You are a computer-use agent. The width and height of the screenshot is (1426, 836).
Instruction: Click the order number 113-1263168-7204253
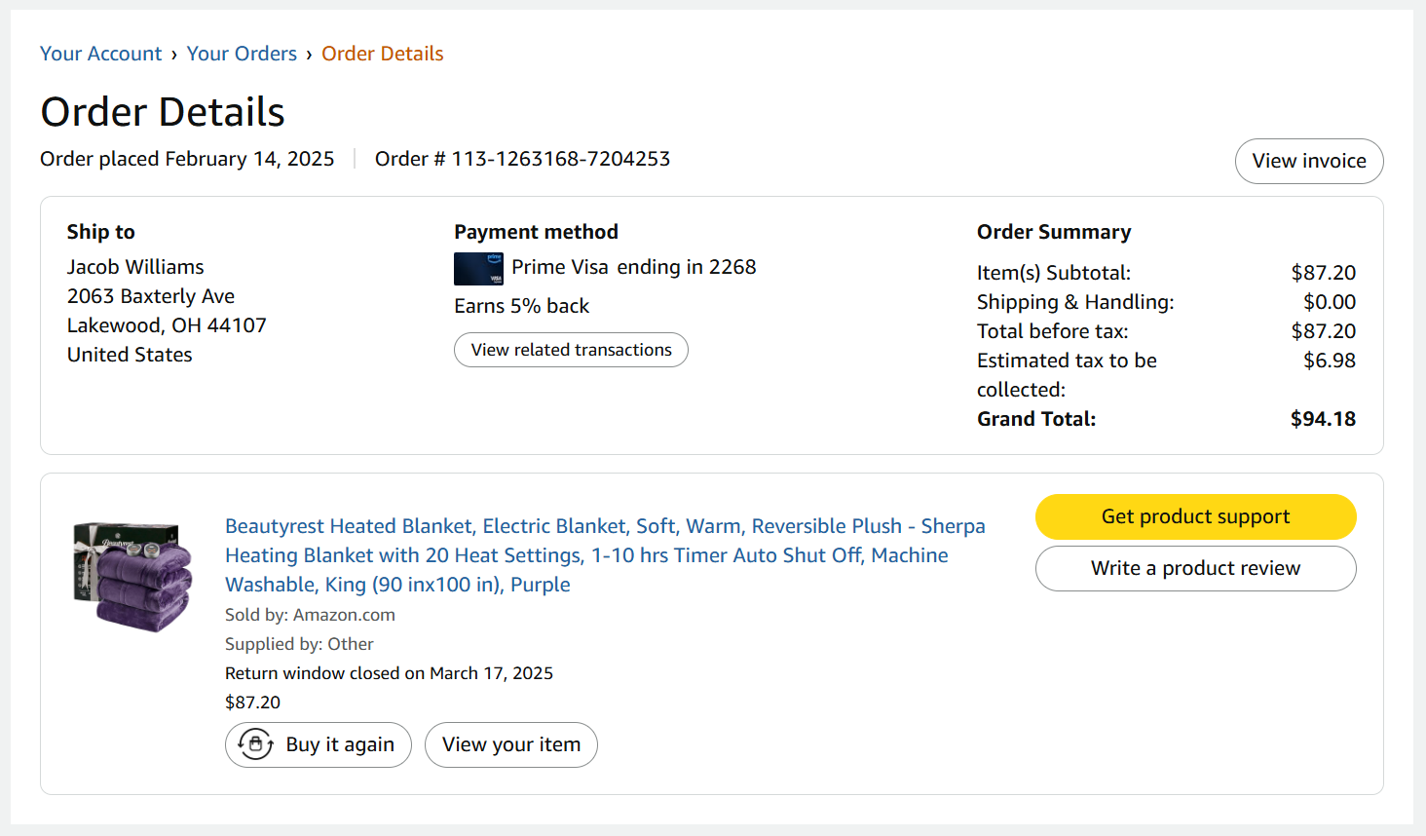561,159
